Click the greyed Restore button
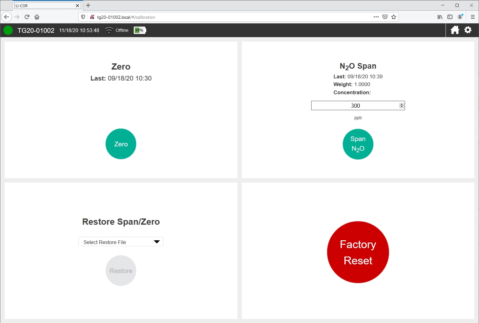Viewport: 479px width, 323px height. pyautogui.click(x=121, y=271)
